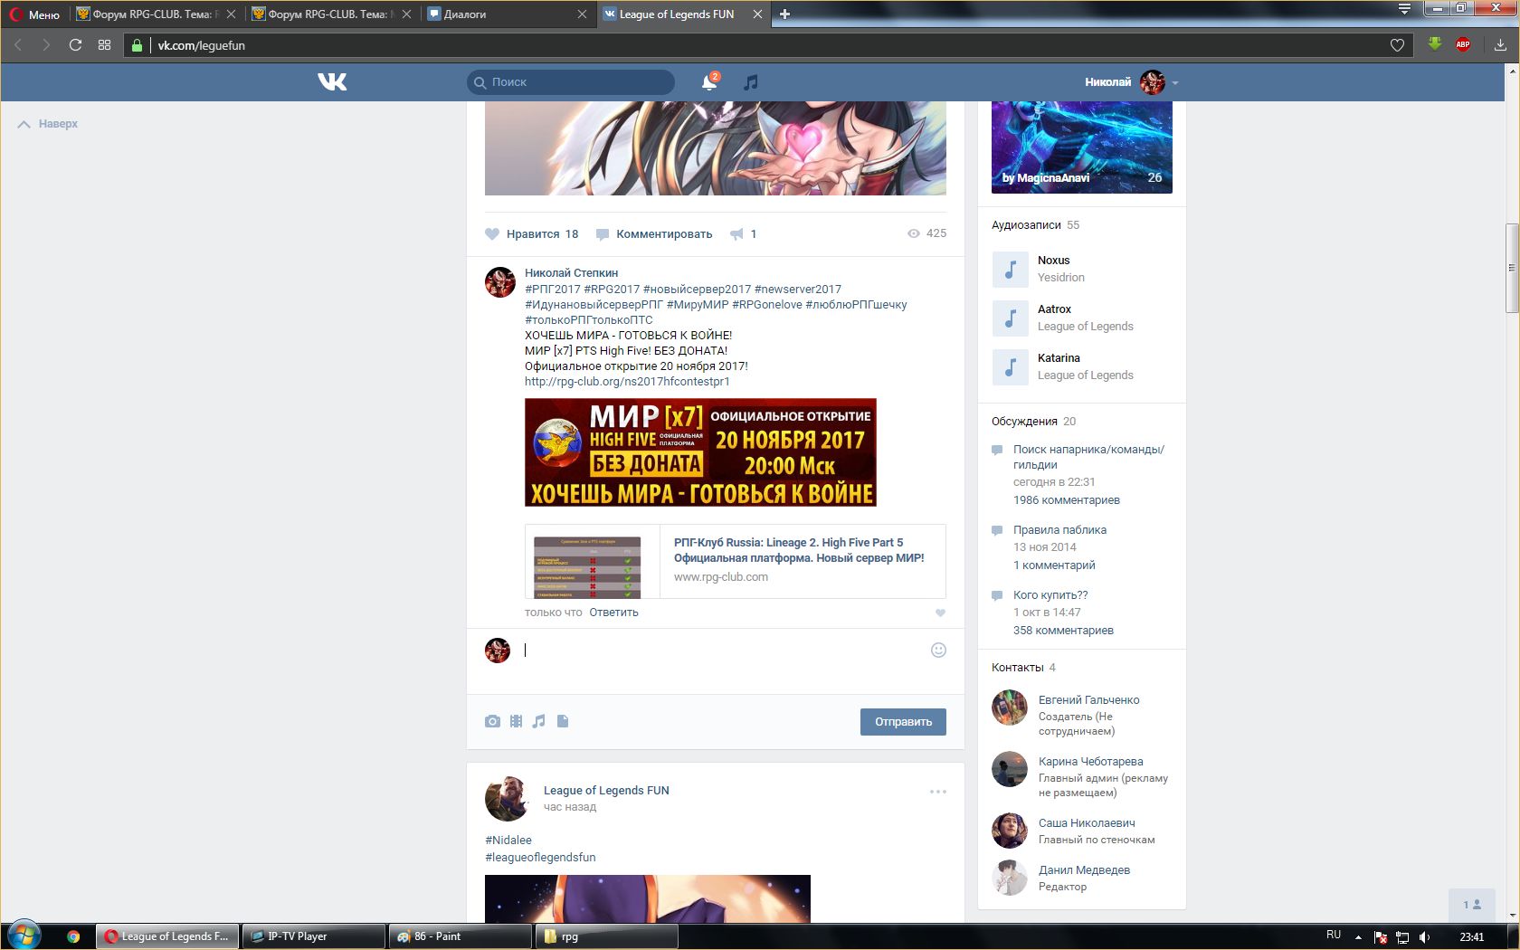Open the Правила паблика discussion
The width and height of the screenshot is (1520, 950).
(1059, 530)
